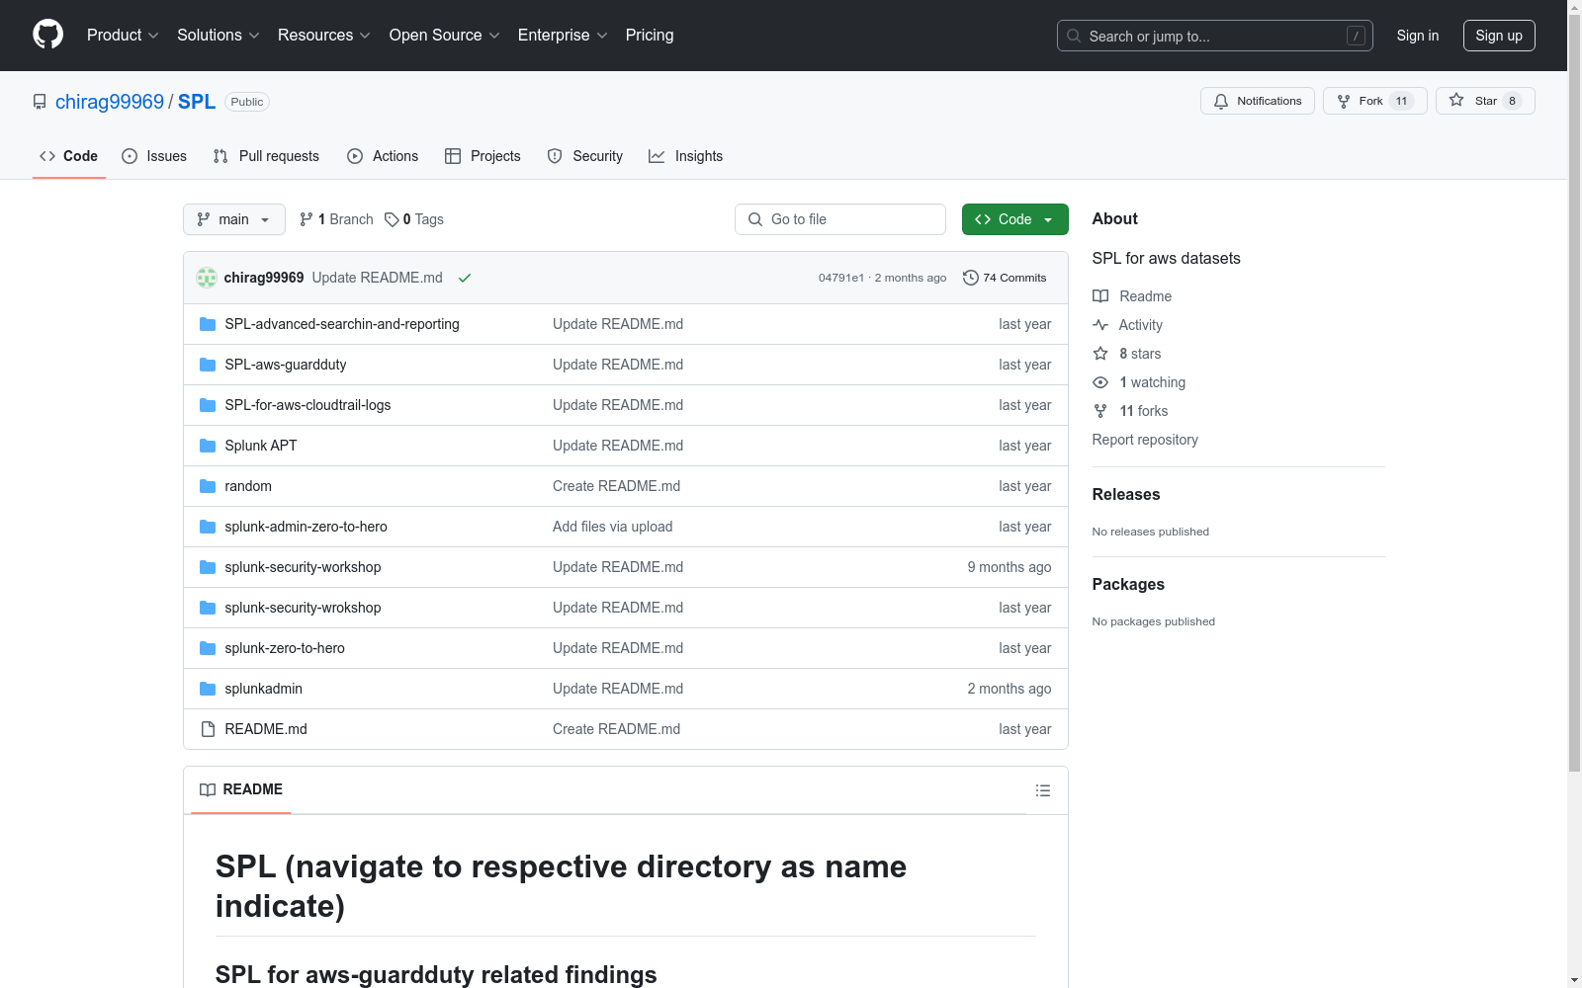The width and height of the screenshot is (1582, 988).
Task: Click the folder icon for splunk-security-wrokshop
Action: [208, 608]
